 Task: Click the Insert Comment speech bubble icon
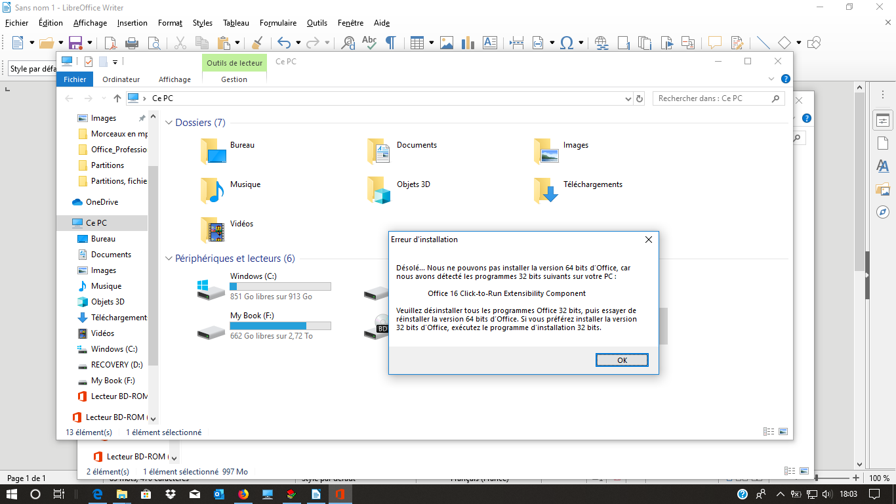715,43
